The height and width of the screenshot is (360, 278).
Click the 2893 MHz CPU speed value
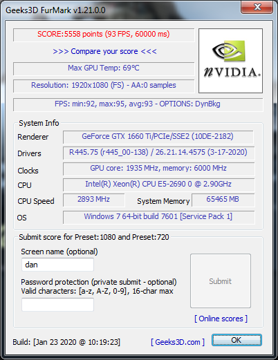(x=93, y=200)
